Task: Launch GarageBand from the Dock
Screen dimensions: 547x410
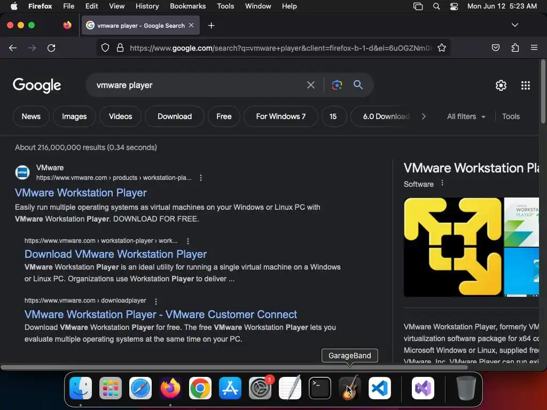Action: [x=350, y=388]
